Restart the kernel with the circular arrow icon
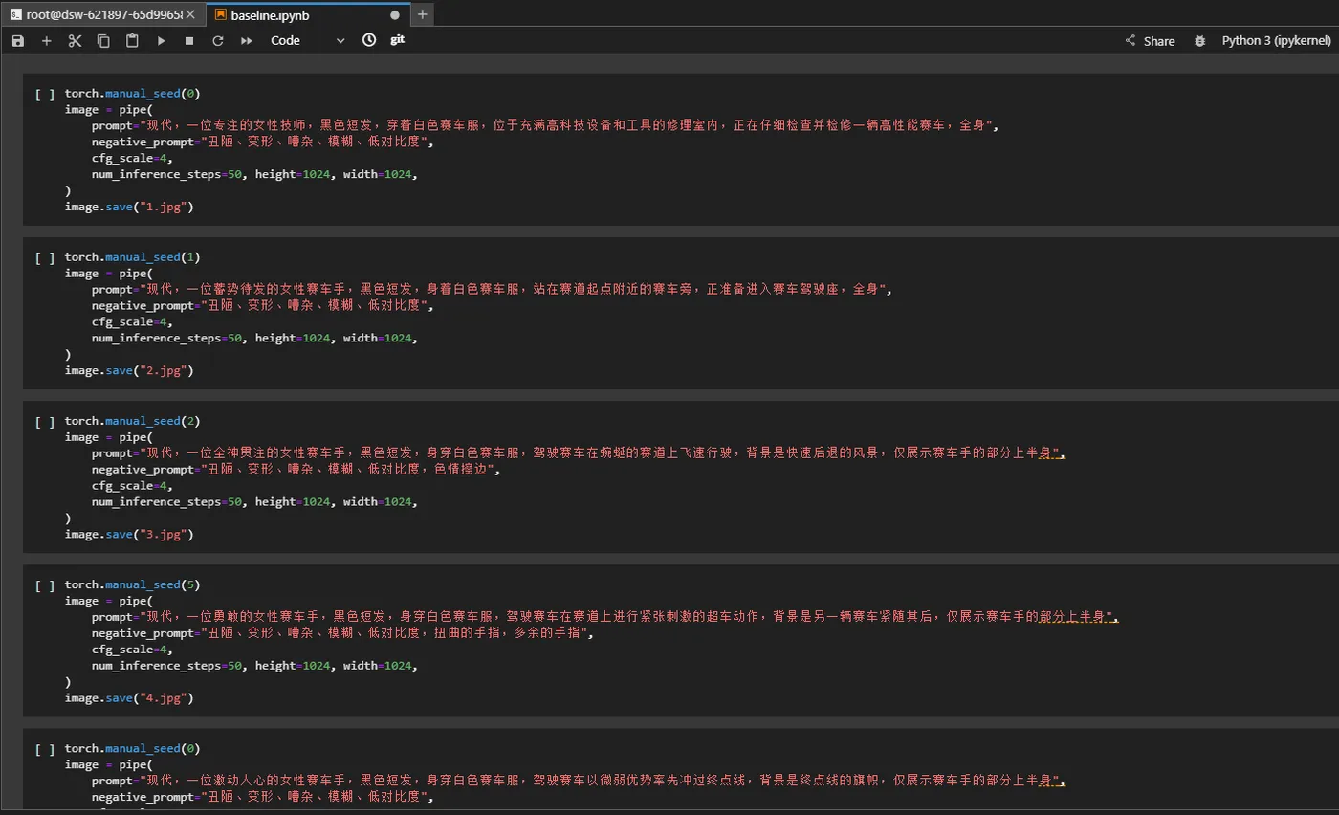Viewport: 1339px width, 815px height. pyautogui.click(x=218, y=41)
